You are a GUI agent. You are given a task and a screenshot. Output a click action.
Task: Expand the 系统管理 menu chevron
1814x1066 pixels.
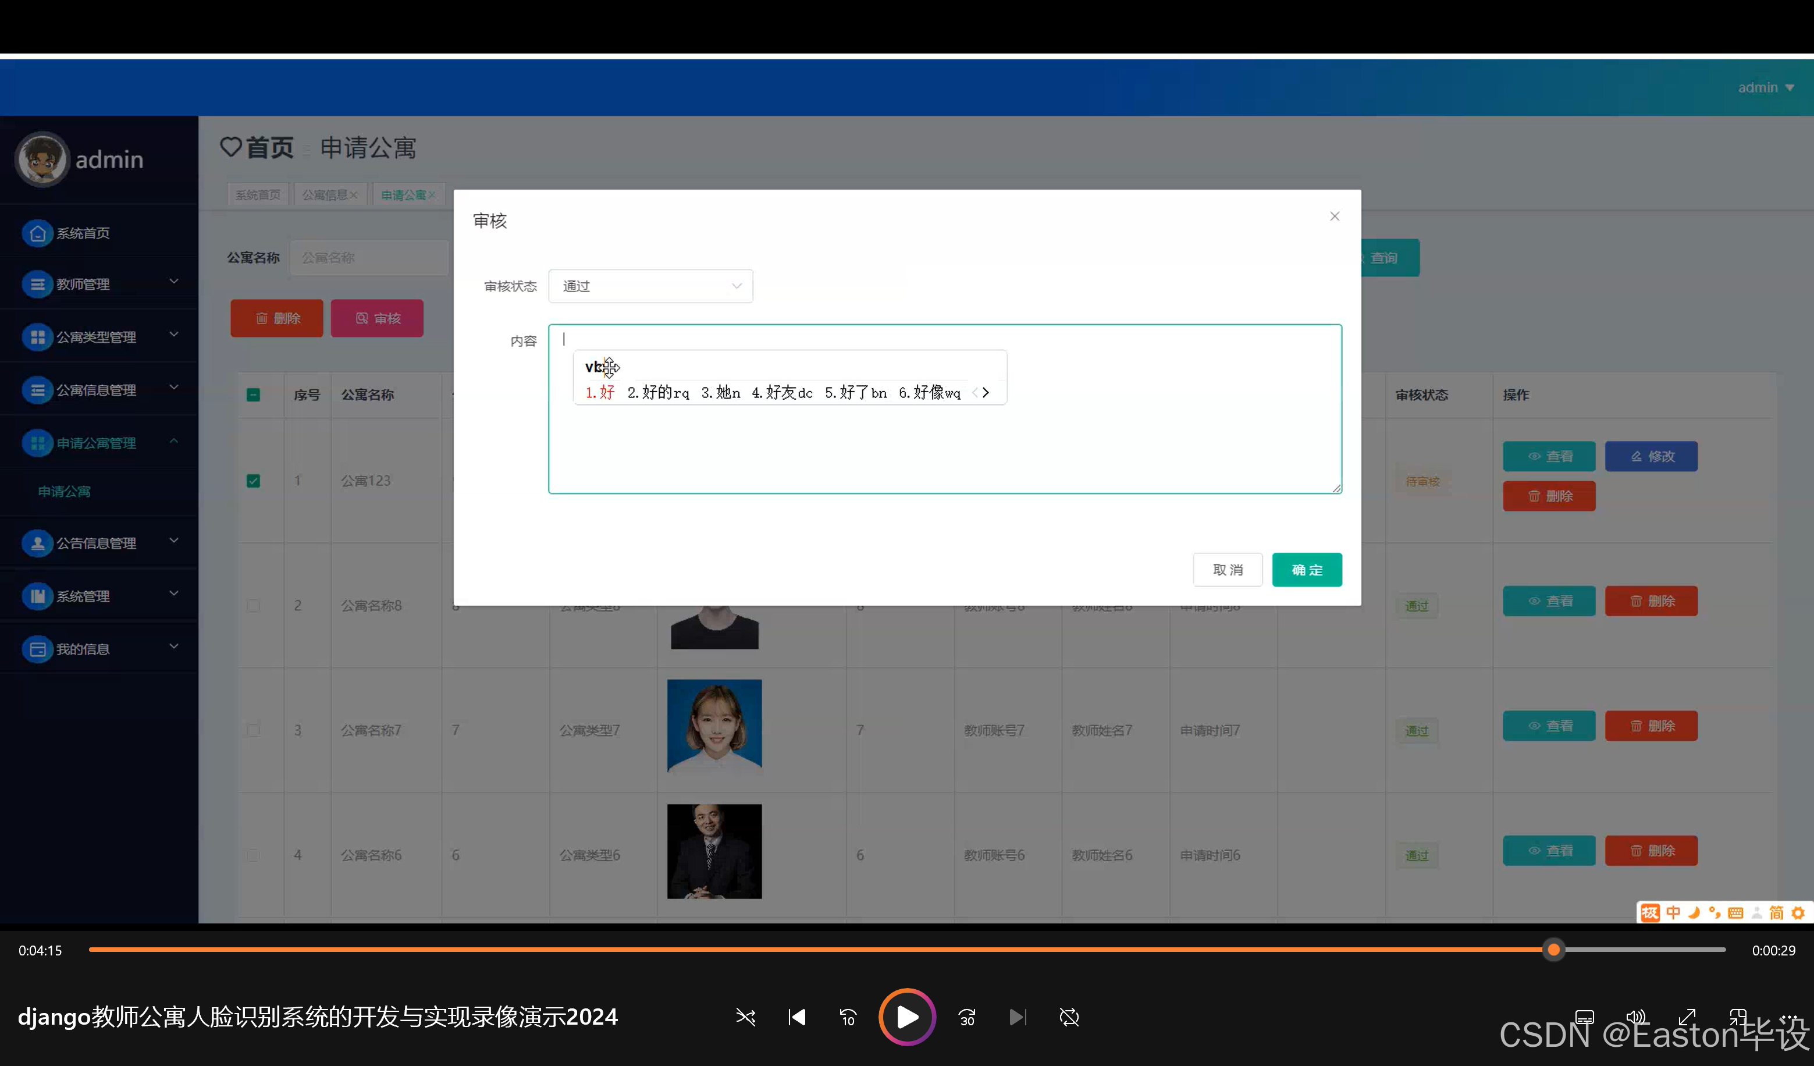[173, 593]
